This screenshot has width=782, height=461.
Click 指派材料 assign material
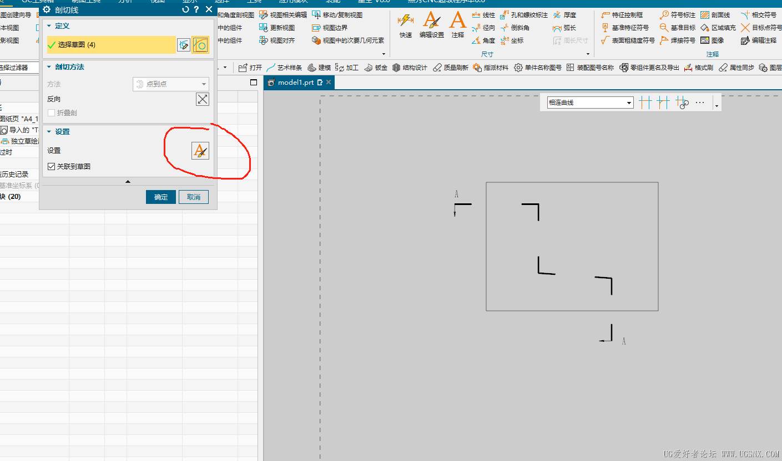(491, 68)
